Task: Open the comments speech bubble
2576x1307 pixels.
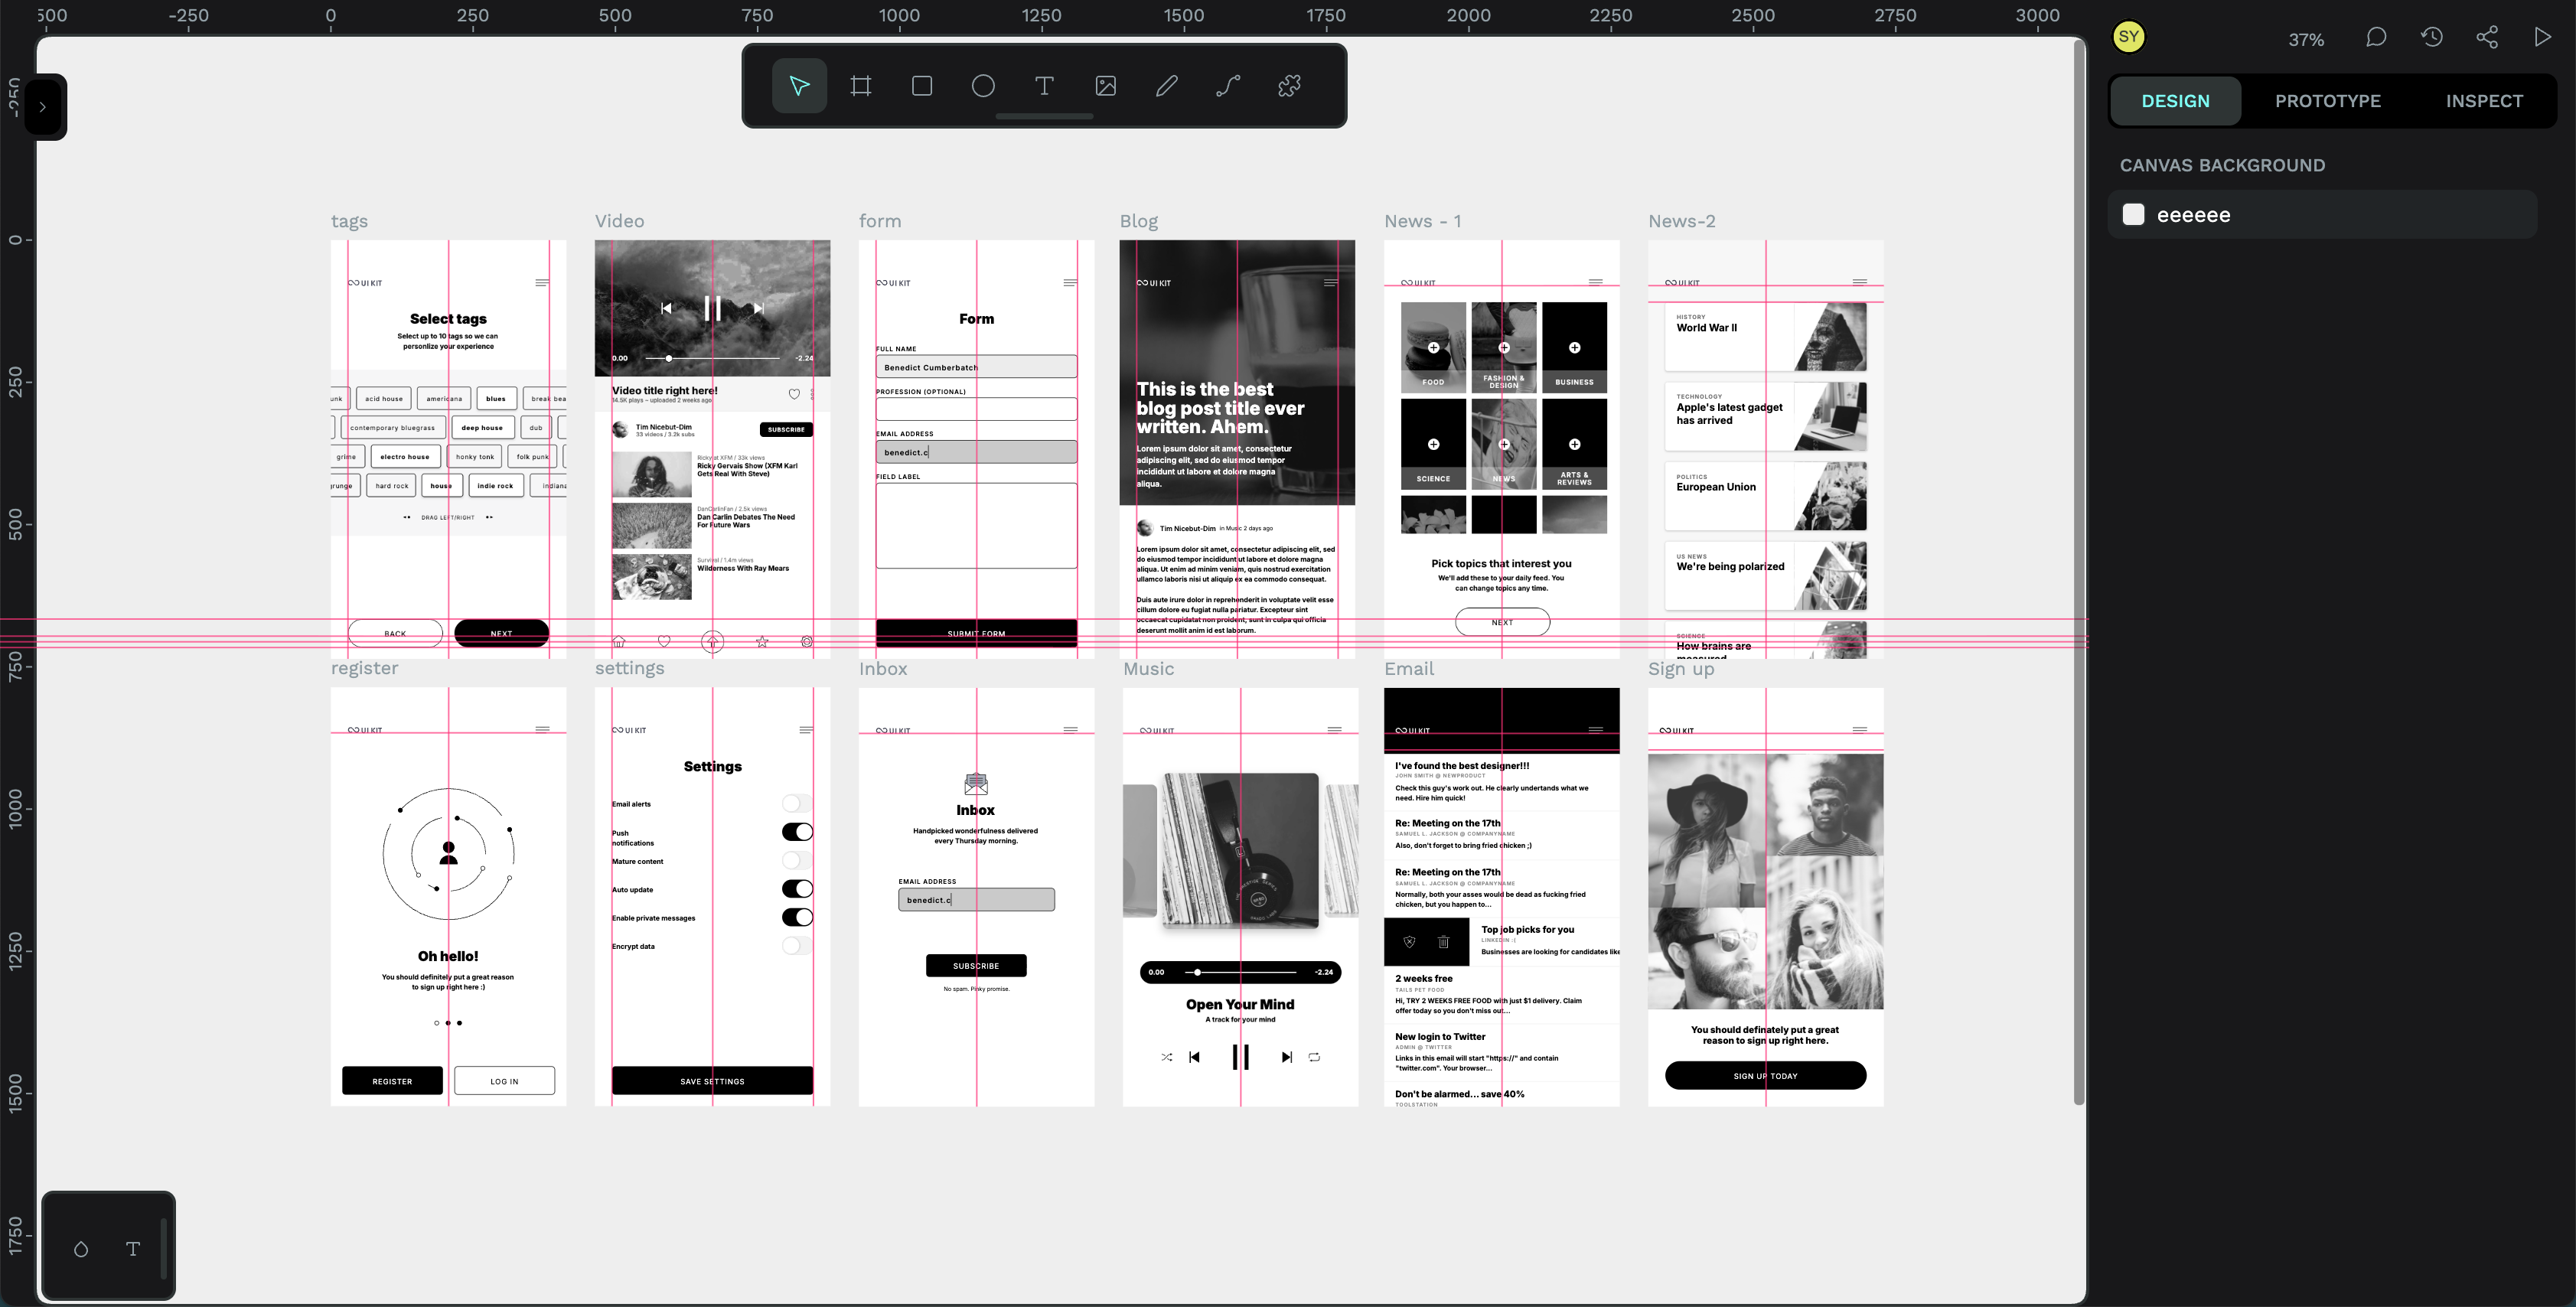Action: (2376, 38)
